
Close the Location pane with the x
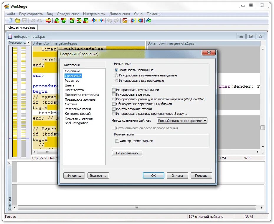pos(28,42)
